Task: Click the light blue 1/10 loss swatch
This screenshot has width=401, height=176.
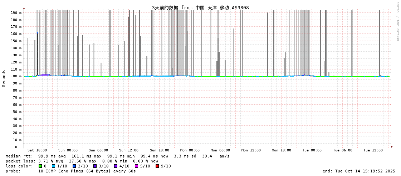Action: point(54,166)
